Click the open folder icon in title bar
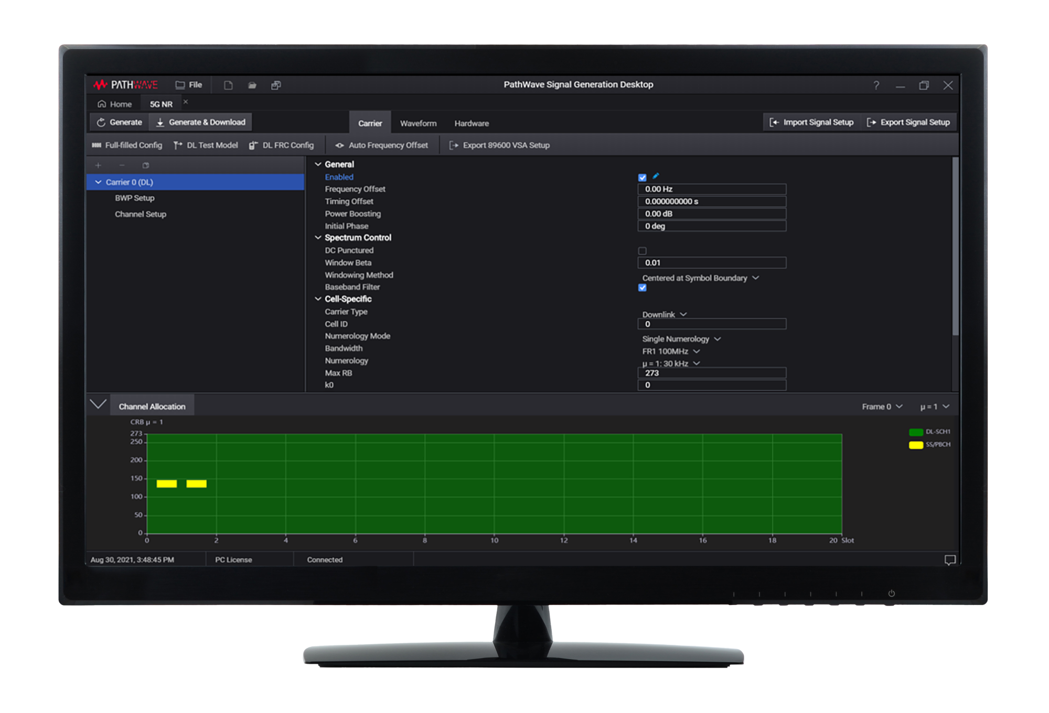 252,85
